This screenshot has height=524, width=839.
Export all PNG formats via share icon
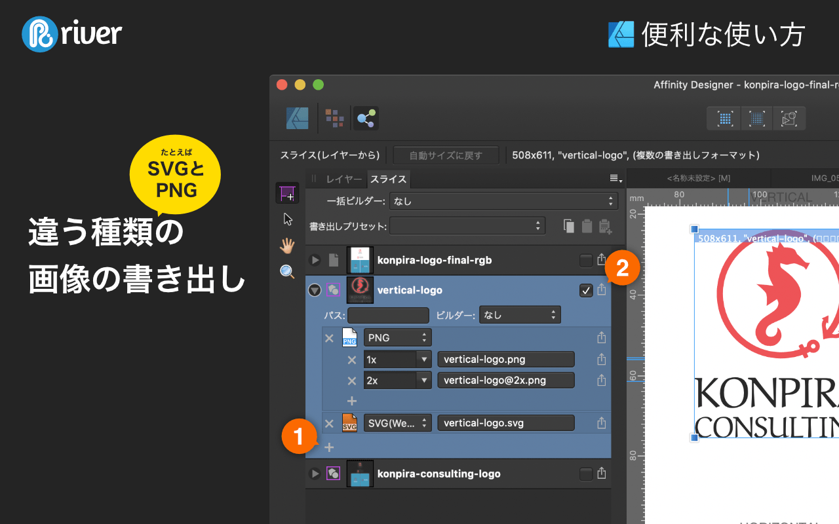602,337
